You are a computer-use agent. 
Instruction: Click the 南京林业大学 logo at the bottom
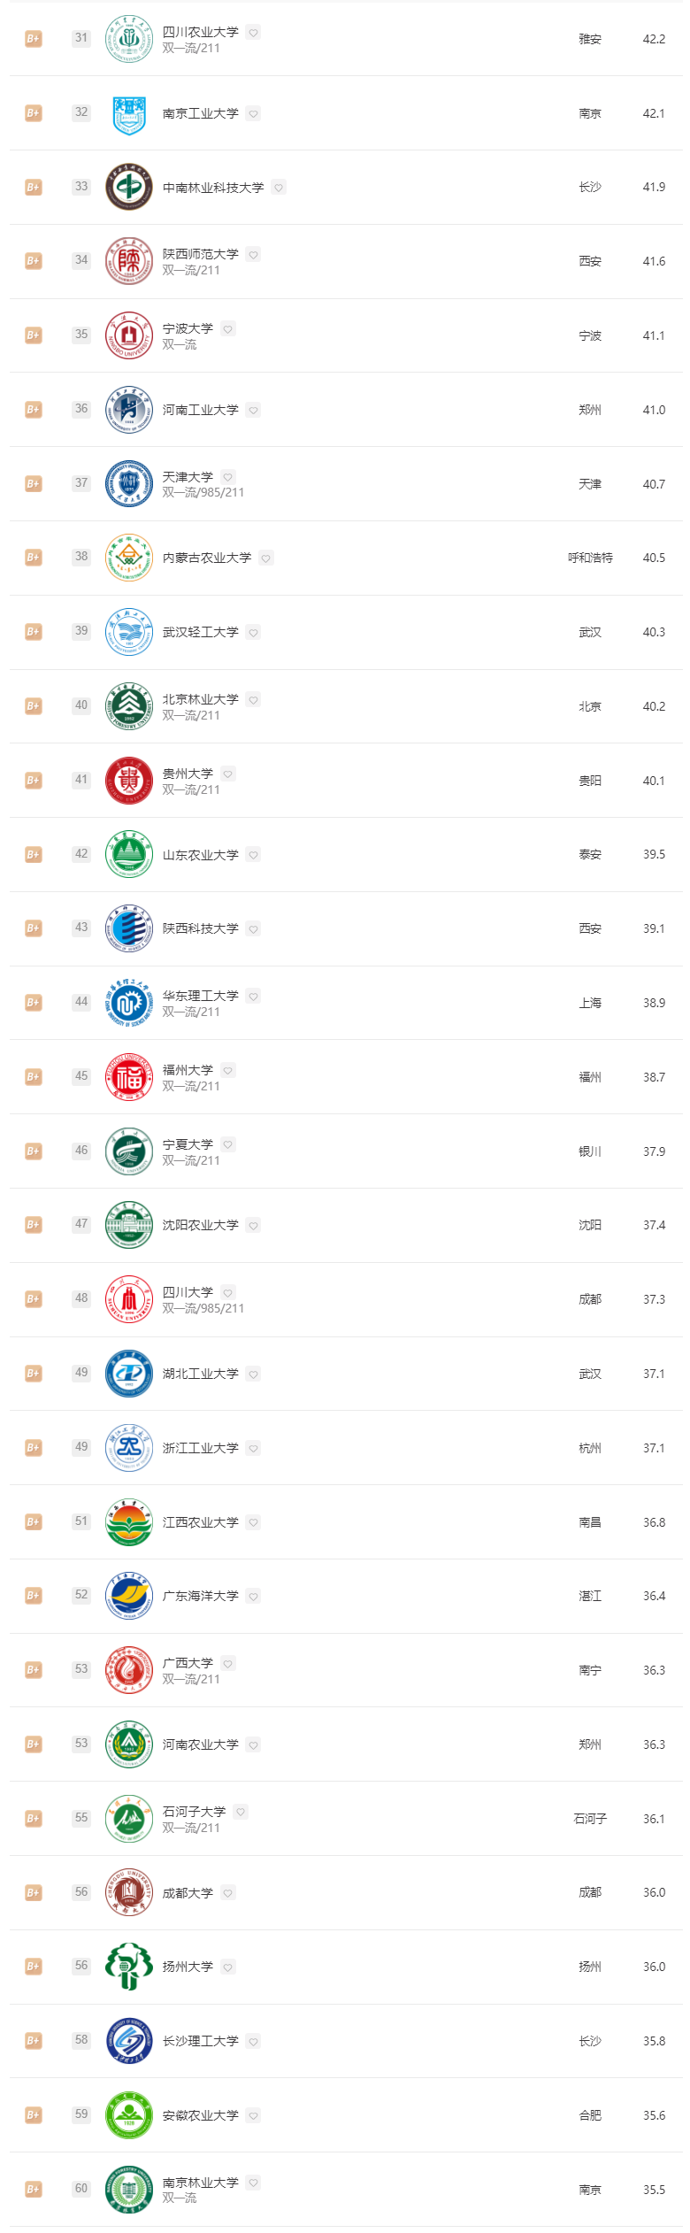(x=128, y=2190)
